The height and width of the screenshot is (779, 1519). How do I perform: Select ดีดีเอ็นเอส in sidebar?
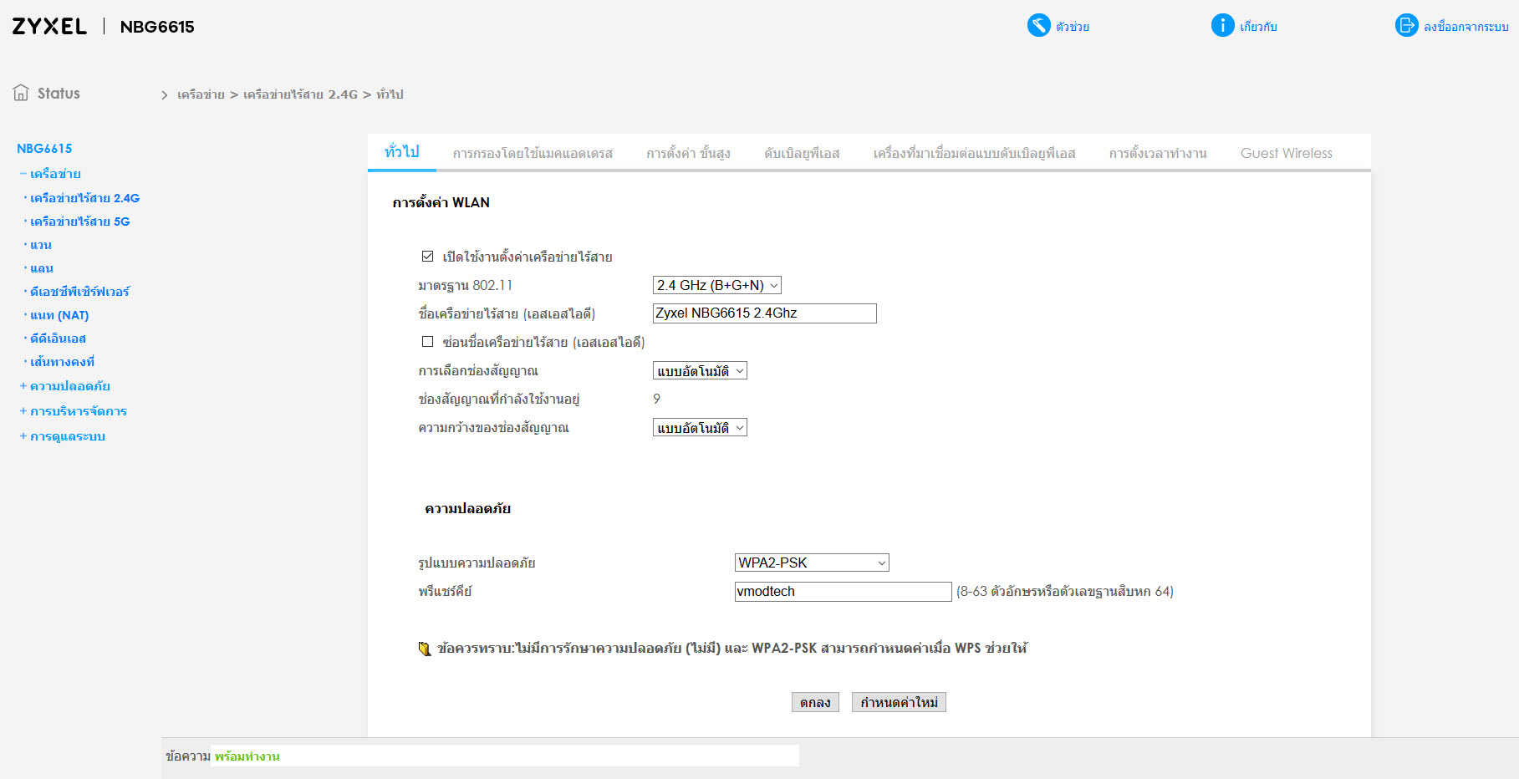[x=58, y=339]
